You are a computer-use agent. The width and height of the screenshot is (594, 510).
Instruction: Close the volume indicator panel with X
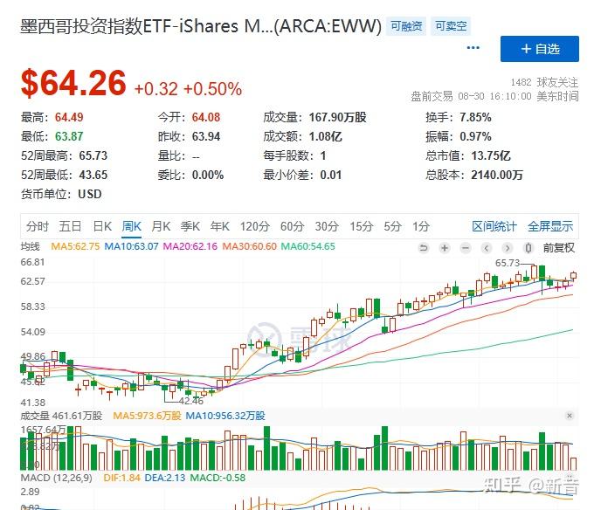click(569, 416)
